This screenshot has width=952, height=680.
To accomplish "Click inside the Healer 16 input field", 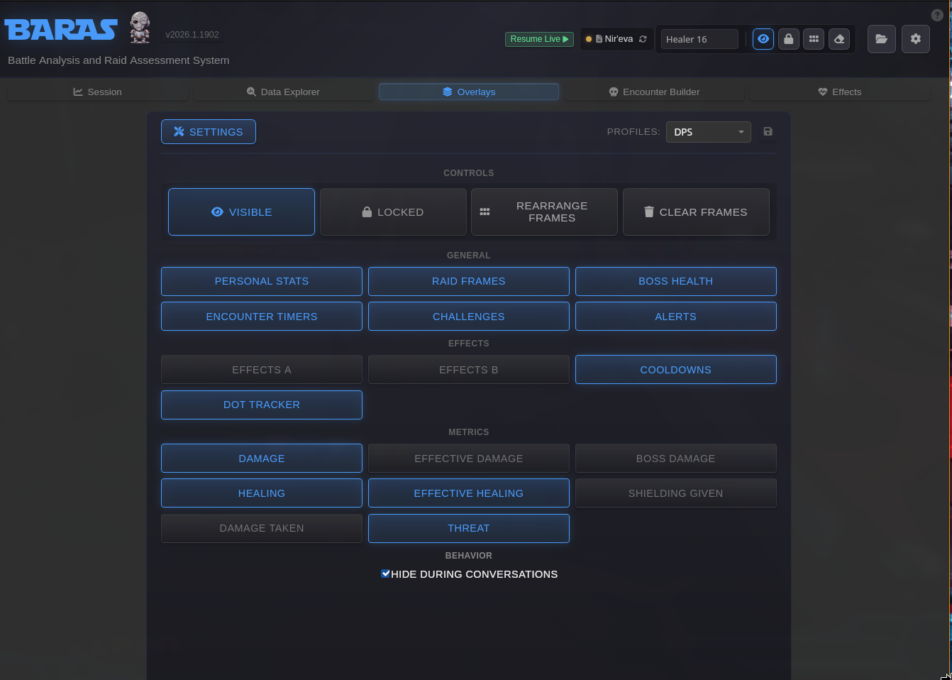I will click(699, 39).
